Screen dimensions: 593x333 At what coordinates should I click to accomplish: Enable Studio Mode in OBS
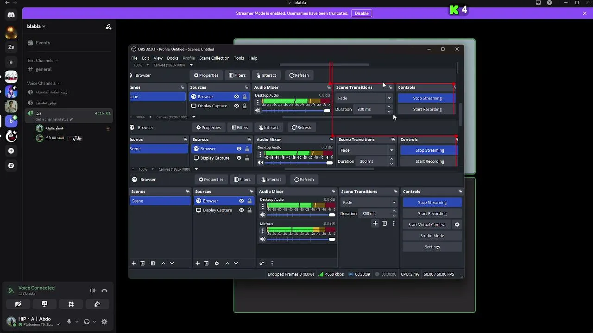point(432,236)
